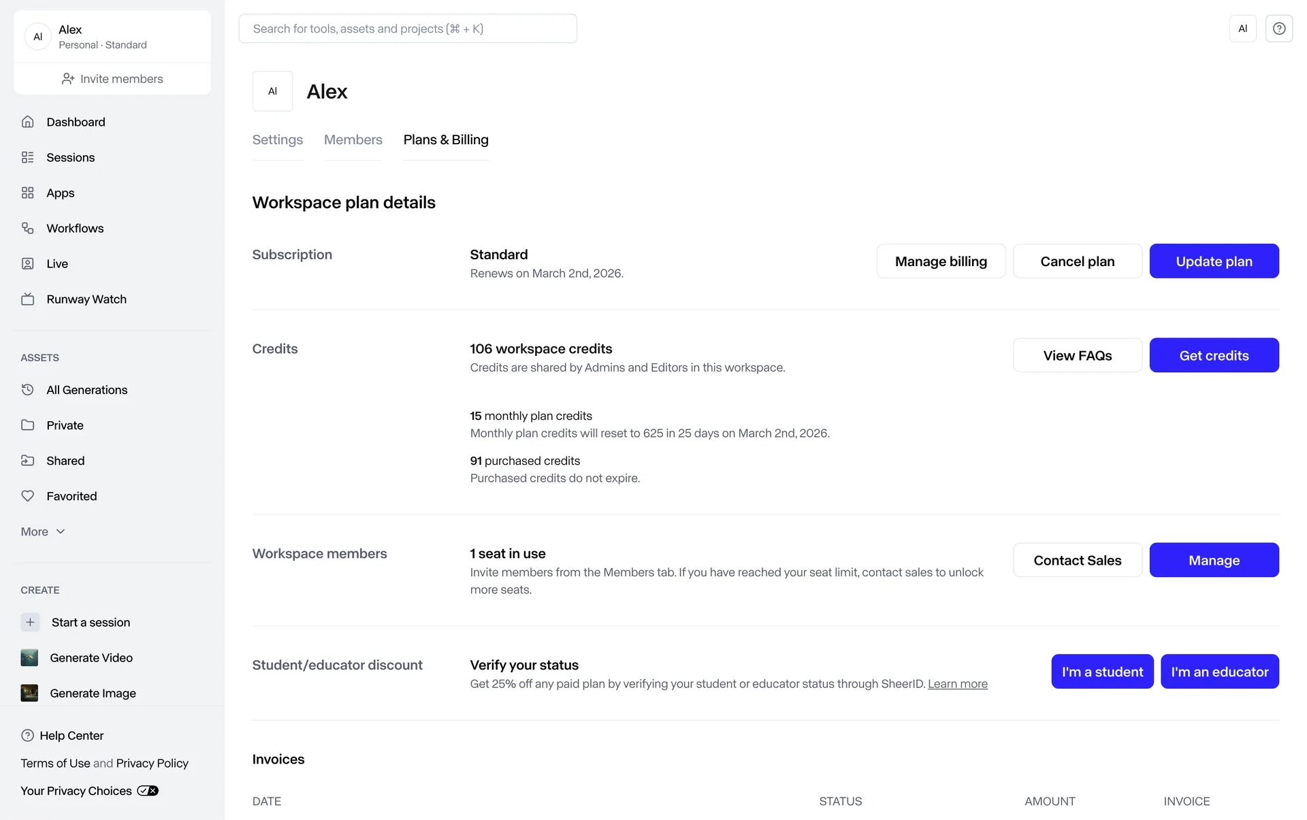Click the Shared folder icon

point(27,461)
